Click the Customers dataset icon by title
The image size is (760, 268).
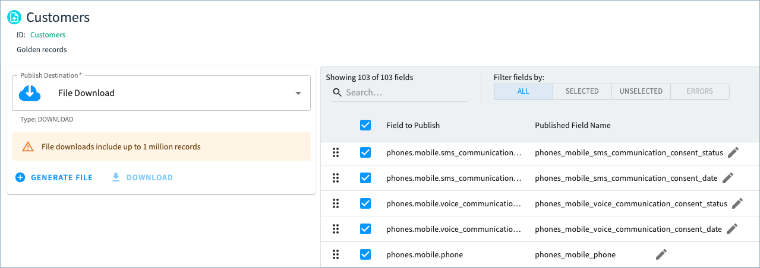click(x=14, y=18)
